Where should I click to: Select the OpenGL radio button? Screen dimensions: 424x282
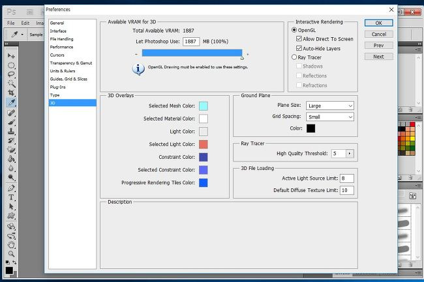(x=294, y=30)
